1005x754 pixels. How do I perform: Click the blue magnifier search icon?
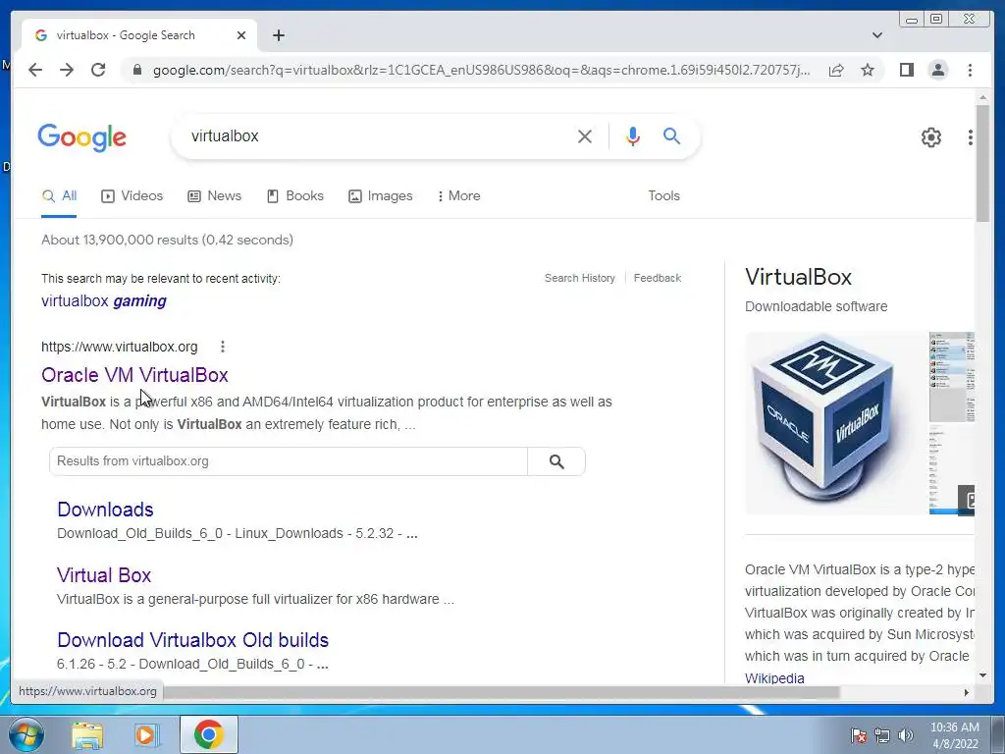pos(671,135)
